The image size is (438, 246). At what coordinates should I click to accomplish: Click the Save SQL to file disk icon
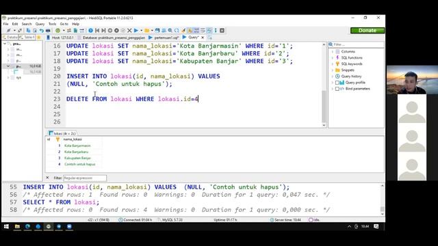(x=157, y=30)
